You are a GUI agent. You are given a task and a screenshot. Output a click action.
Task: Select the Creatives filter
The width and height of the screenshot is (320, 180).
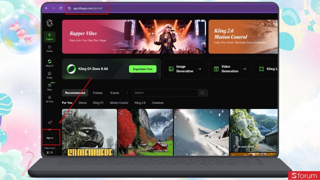pos(158,103)
